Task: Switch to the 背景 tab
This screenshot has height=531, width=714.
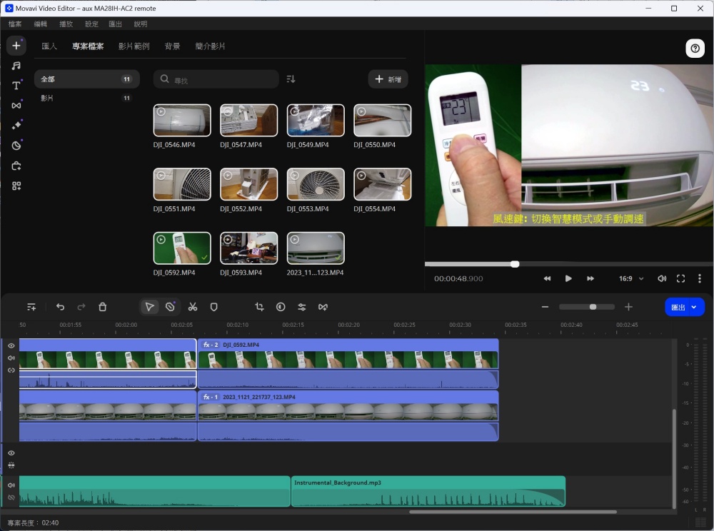Action: tap(172, 46)
